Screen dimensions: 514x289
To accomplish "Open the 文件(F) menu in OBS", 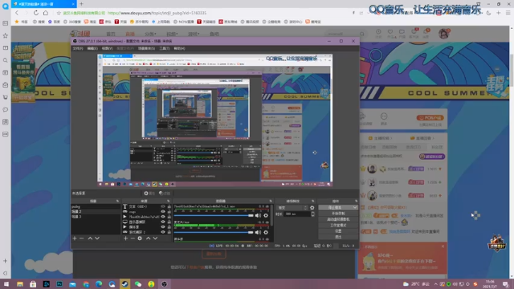I will 78,48.
